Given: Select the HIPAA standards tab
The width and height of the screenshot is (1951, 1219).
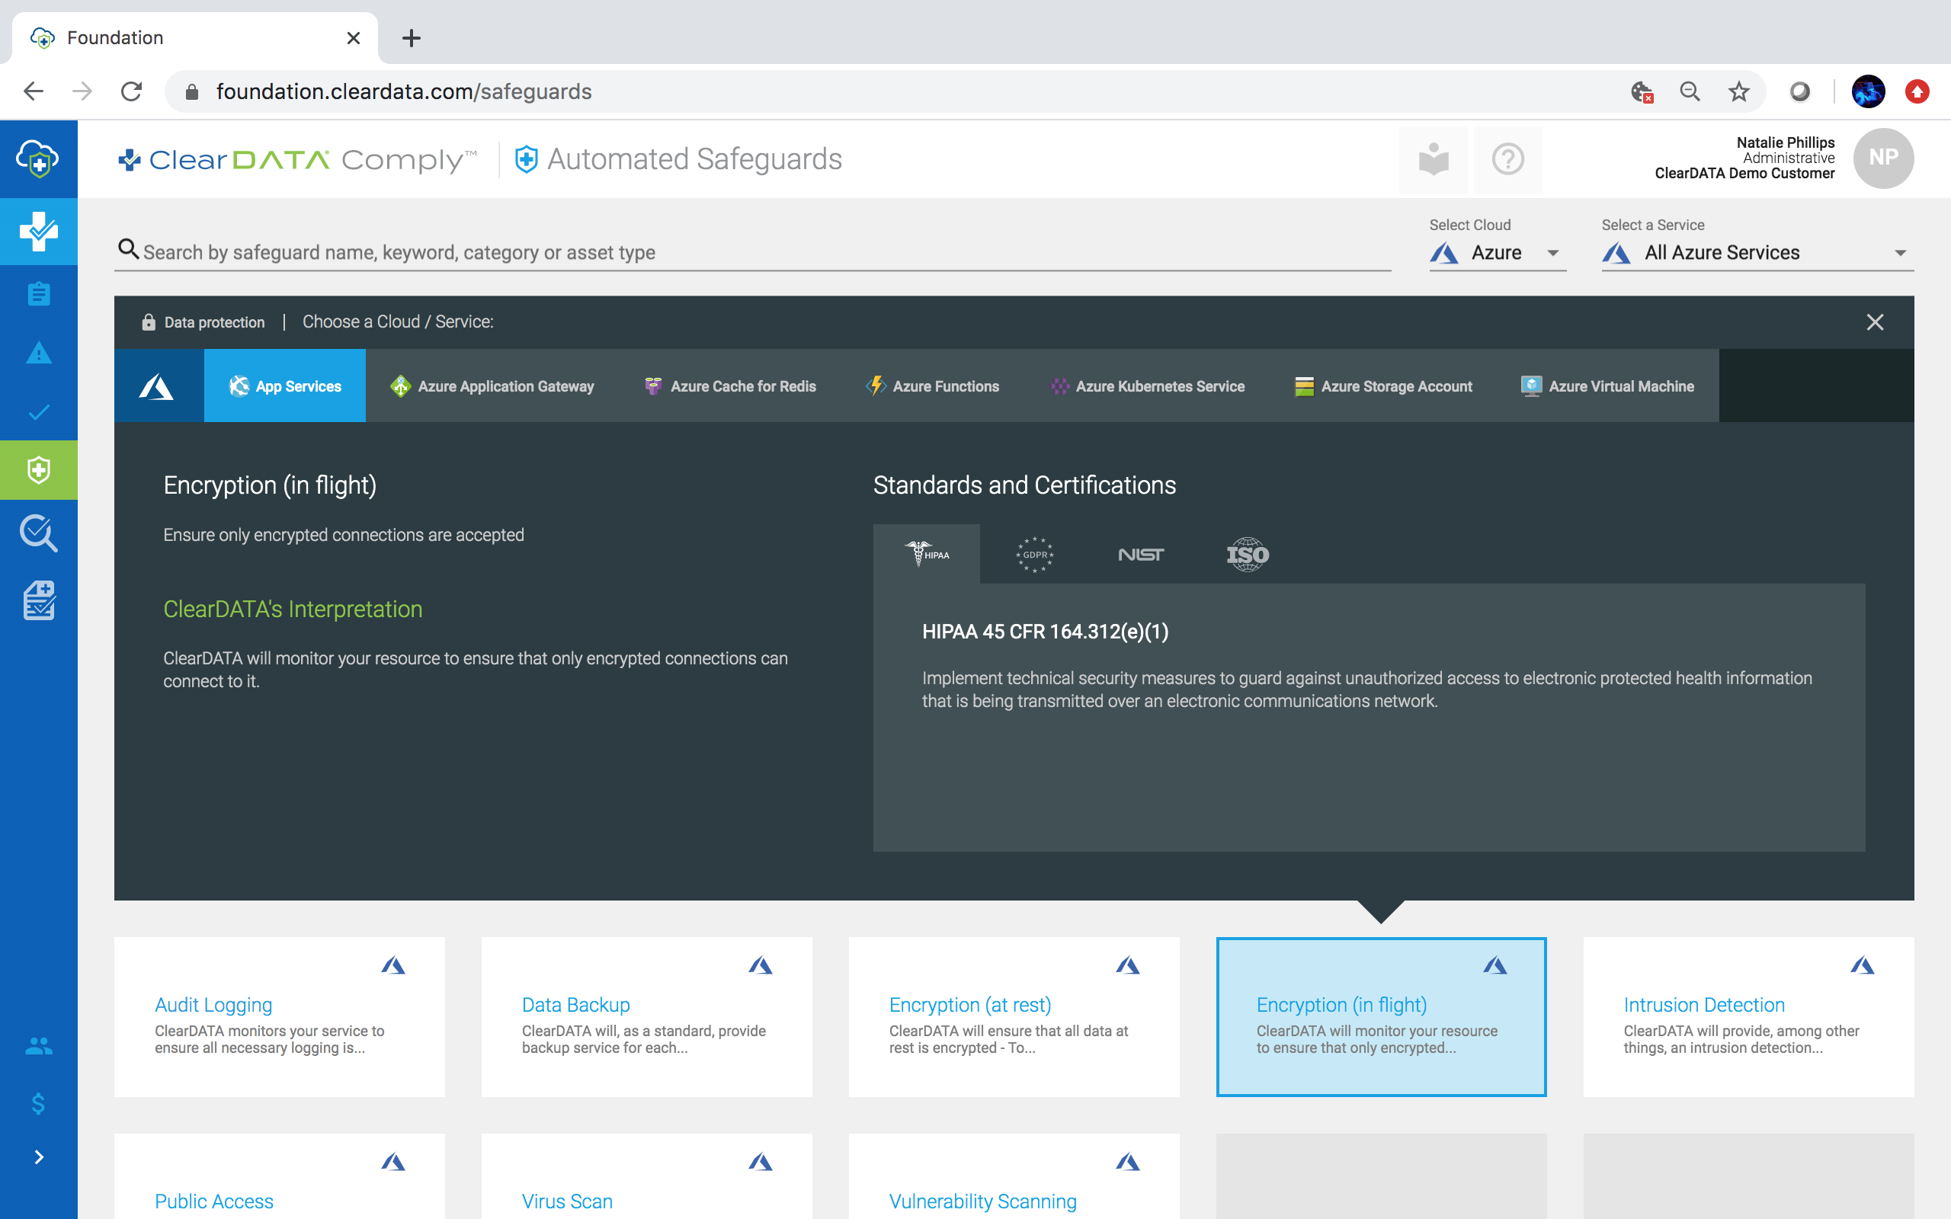Looking at the screenshot, I should [927, 554].
